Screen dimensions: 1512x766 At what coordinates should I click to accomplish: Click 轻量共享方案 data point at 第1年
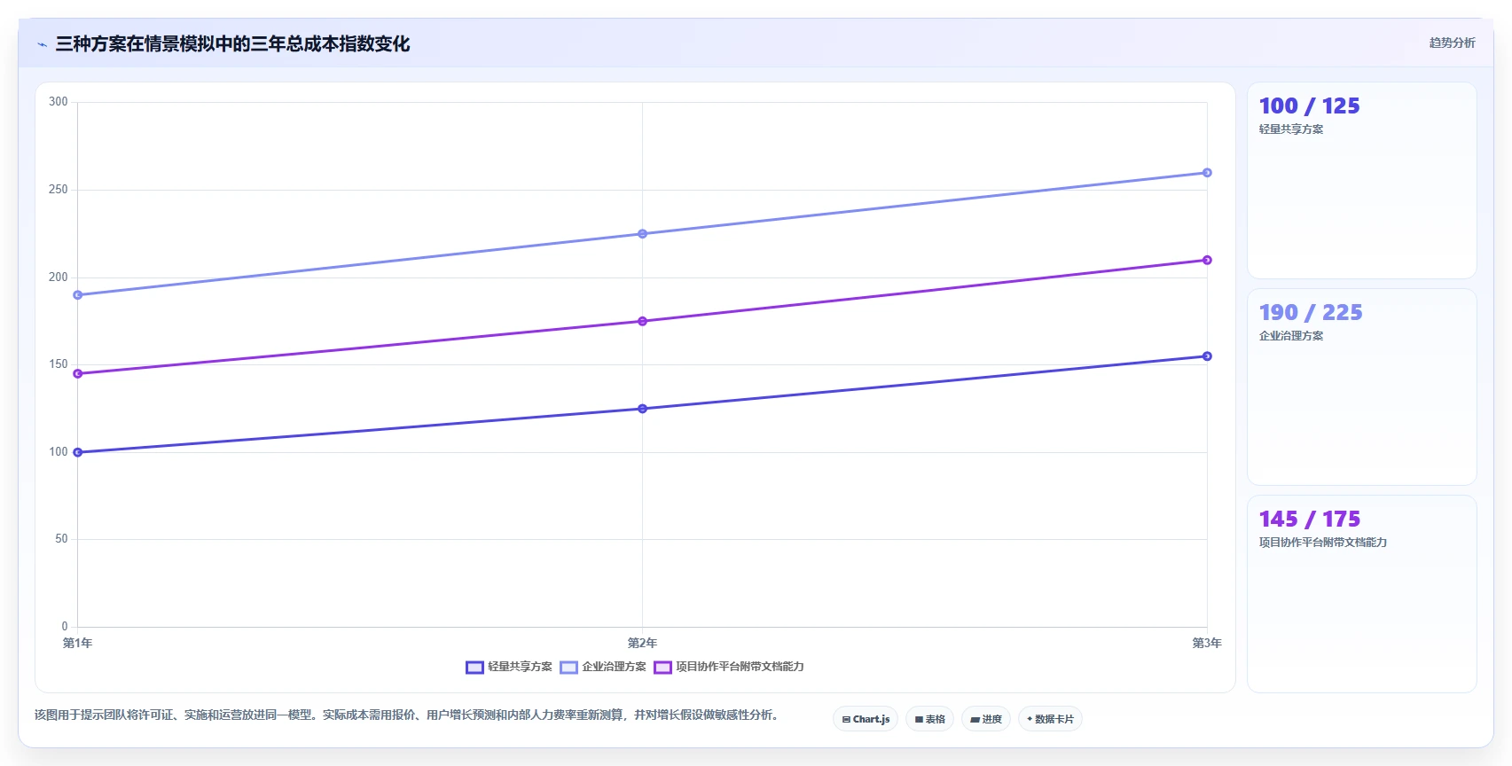(78, 452)
